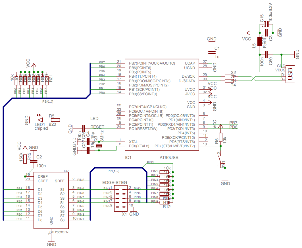302x248 pixels.
Task: Select the LED1 diode symbol
Action: pyautogui.click(x=40, y=120)
